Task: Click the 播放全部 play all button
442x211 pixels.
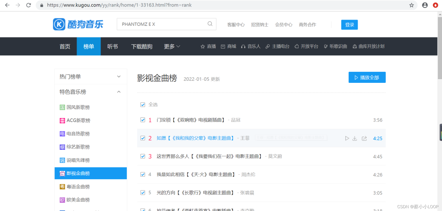Action: pos(367,77)
